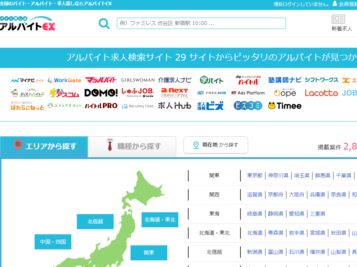Screen dimensions: 357x267
Task: Click the 会員登録 link in header
Action: click(x=347, y=4)
